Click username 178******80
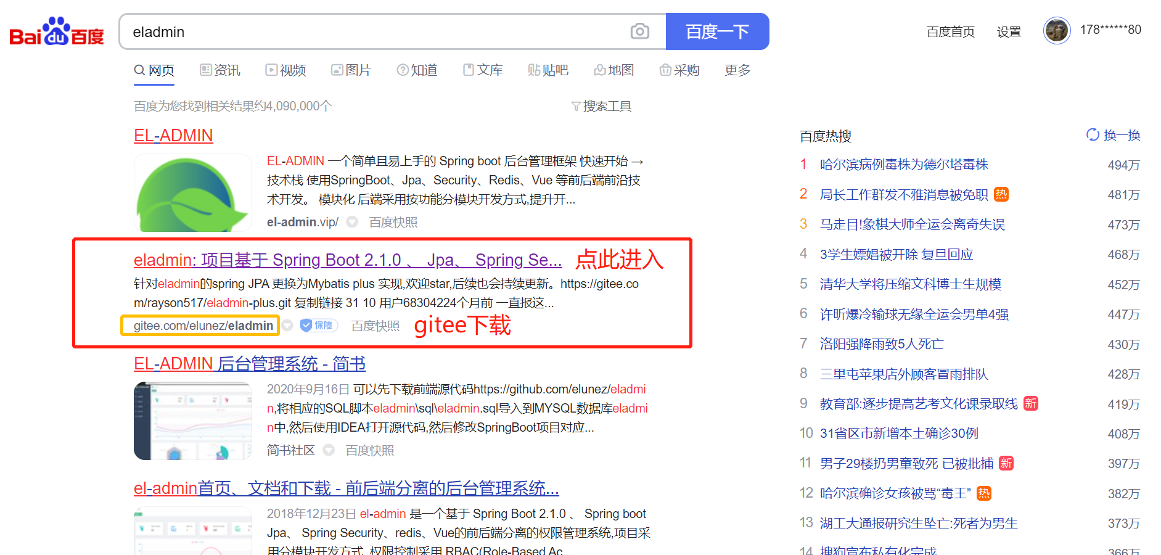 [1110, 30]
